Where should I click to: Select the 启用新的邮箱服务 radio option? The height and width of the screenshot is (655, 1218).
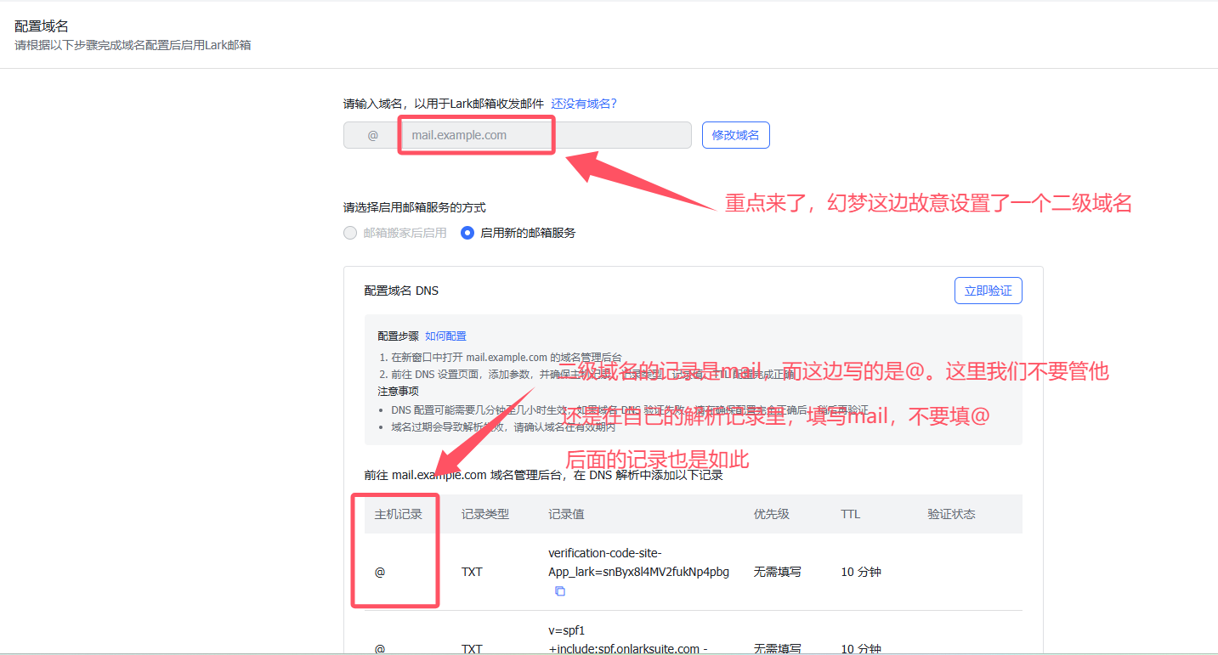tap(467, 233)
